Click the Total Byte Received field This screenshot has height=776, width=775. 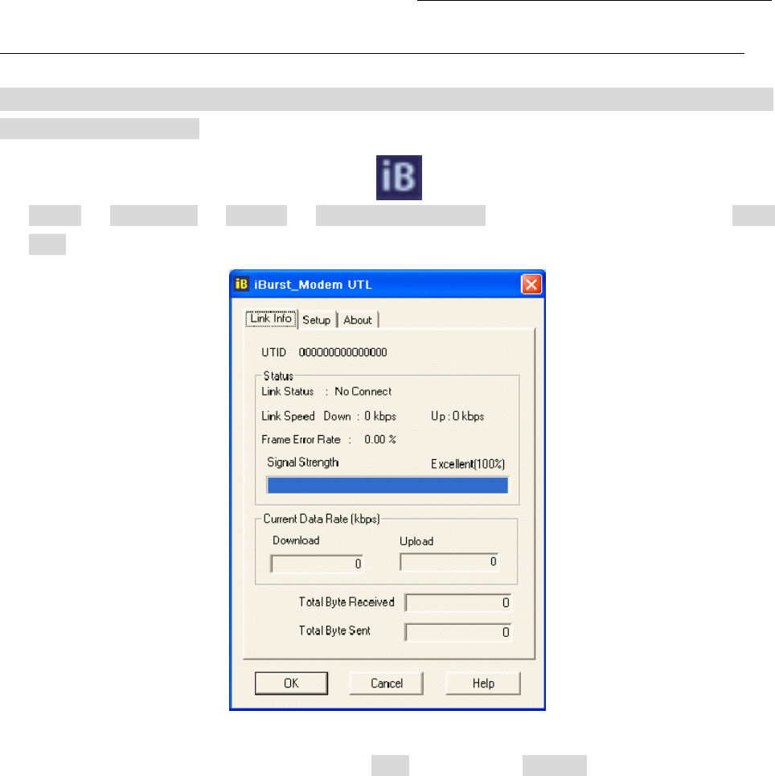(x=458, y=603)
